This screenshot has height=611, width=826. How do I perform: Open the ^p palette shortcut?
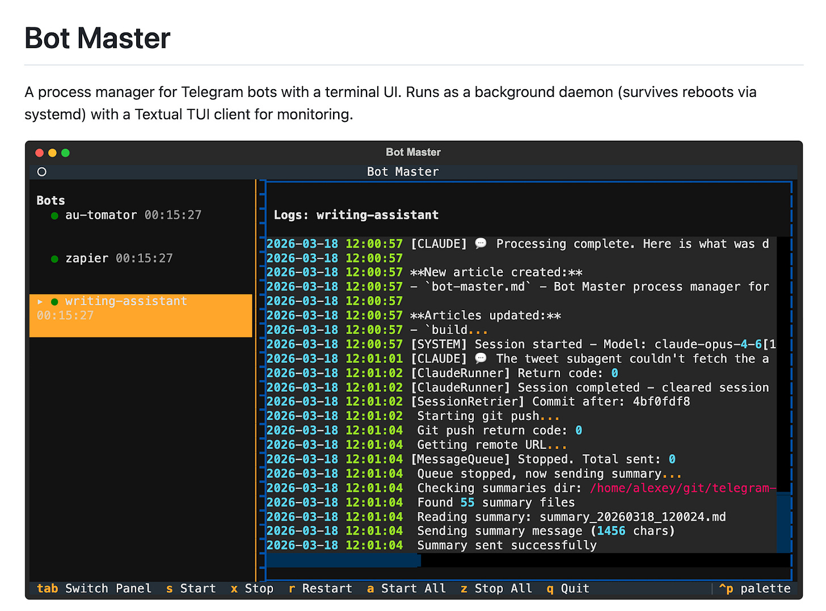click(755, 588)
